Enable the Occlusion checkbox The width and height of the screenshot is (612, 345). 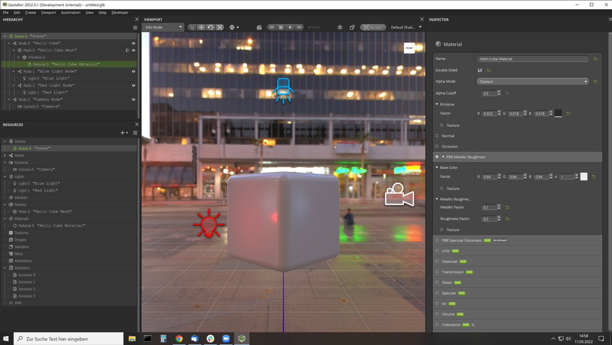coord(437,146)
